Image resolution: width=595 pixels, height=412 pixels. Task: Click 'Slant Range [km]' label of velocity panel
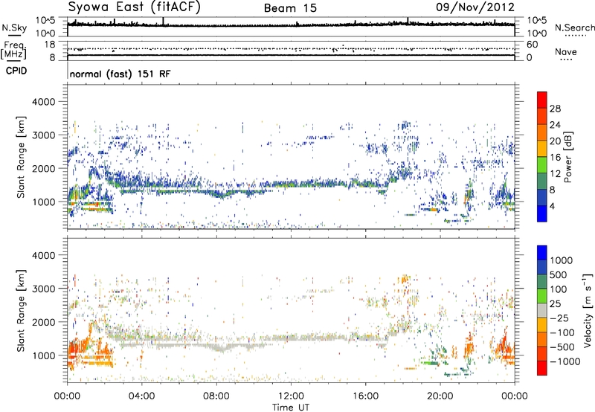21,311
